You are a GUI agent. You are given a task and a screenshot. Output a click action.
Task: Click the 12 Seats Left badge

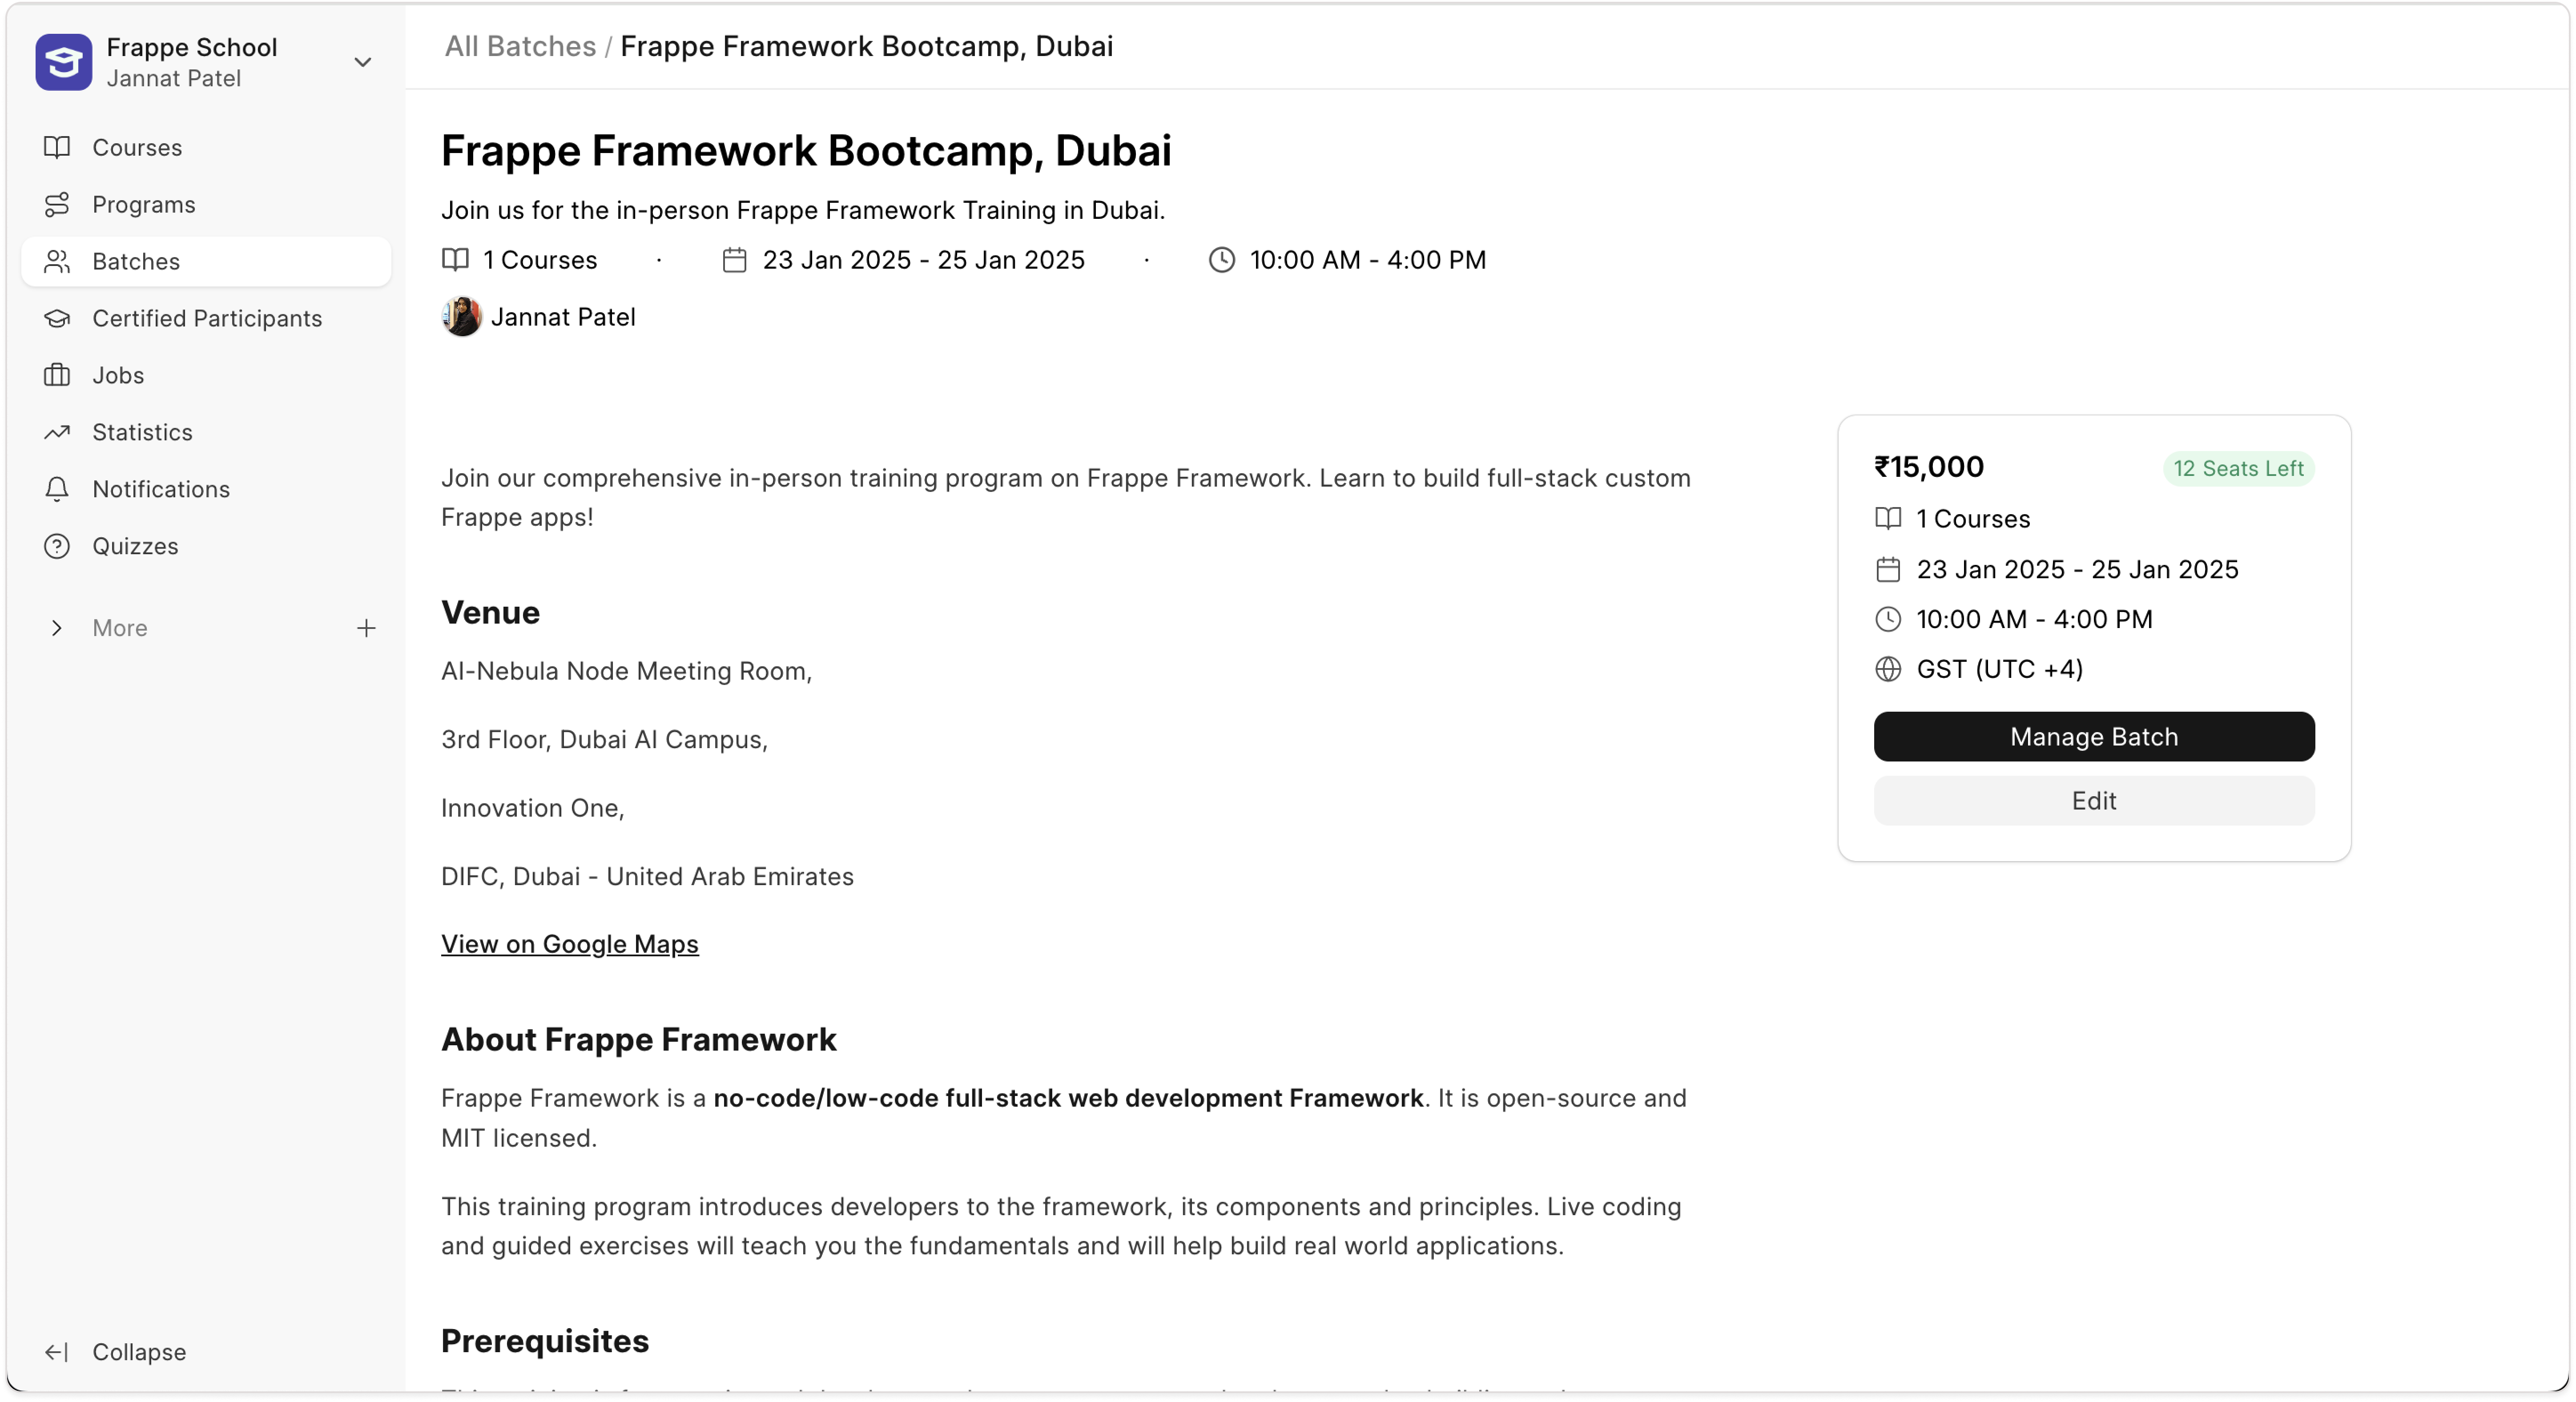pos(2237,469)
